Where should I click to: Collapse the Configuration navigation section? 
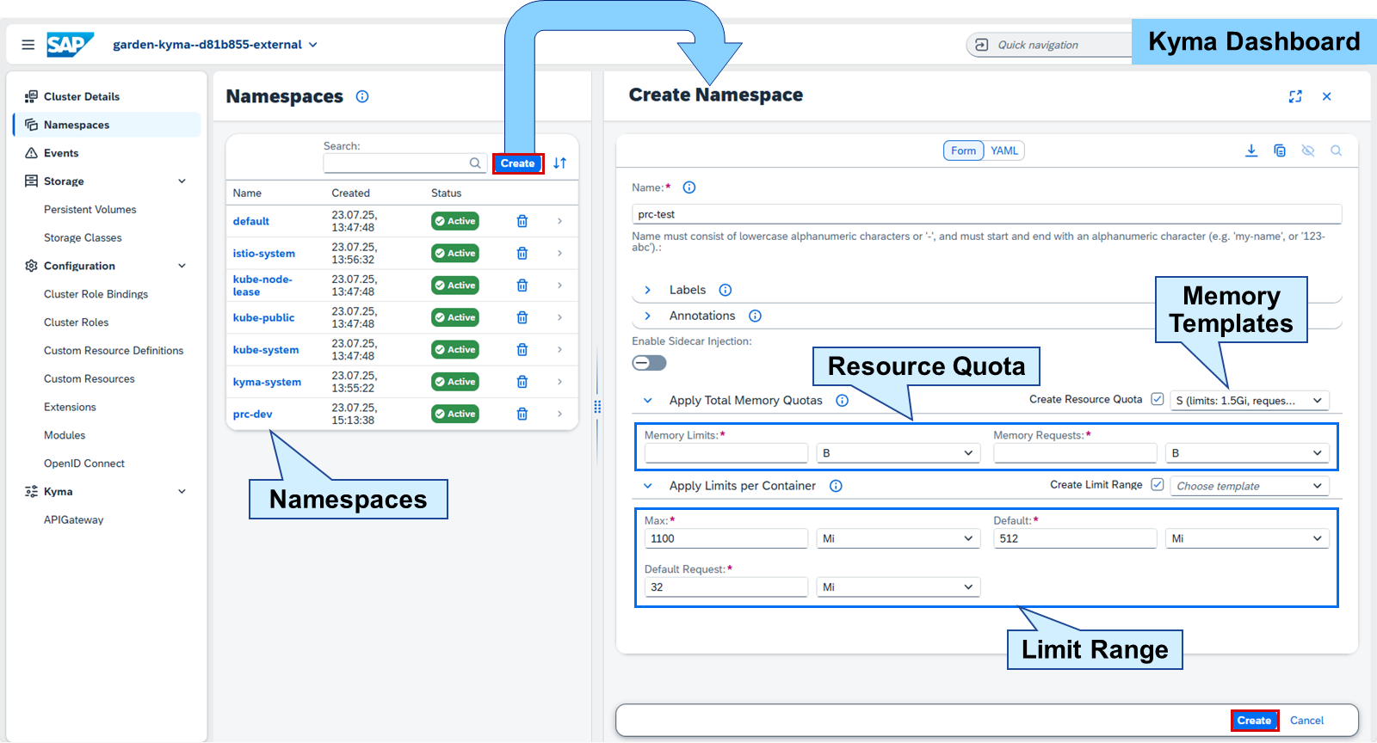182,266
